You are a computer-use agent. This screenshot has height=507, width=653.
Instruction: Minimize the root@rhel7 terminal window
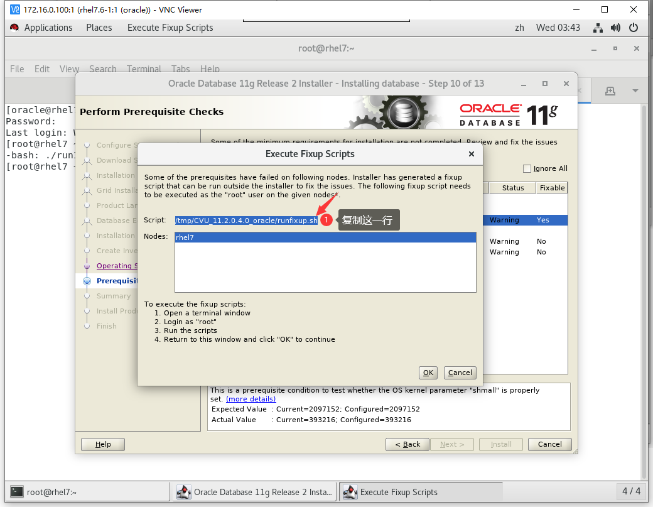point(594,49)
